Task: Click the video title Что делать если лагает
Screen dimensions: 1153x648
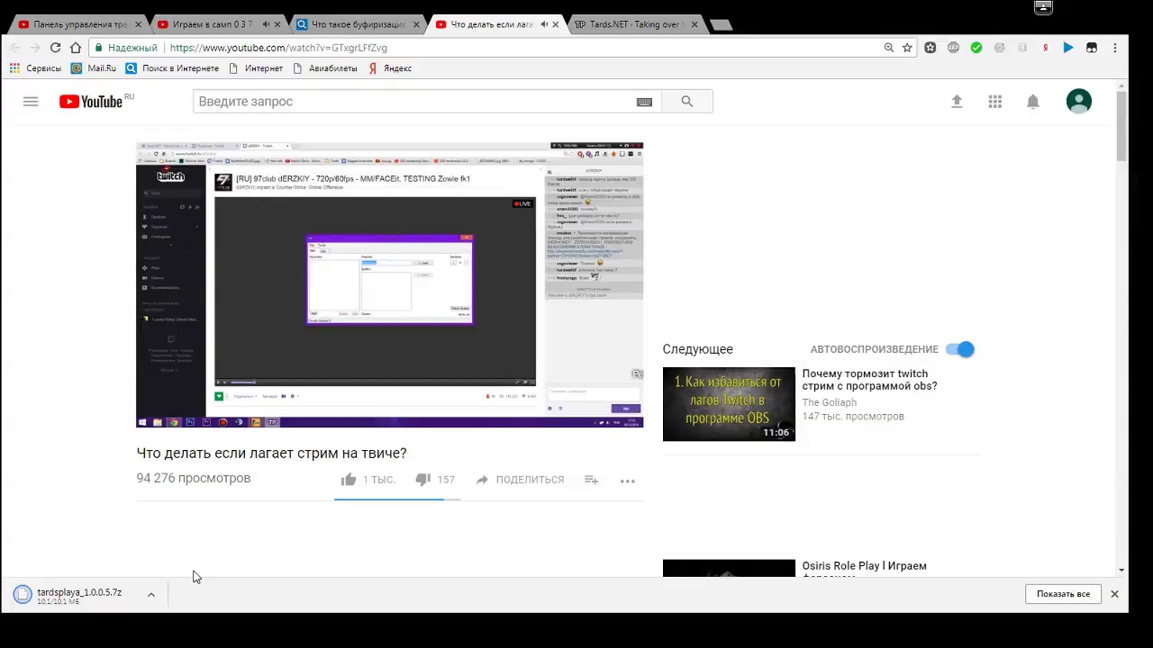Action: (x=271, y=453)
